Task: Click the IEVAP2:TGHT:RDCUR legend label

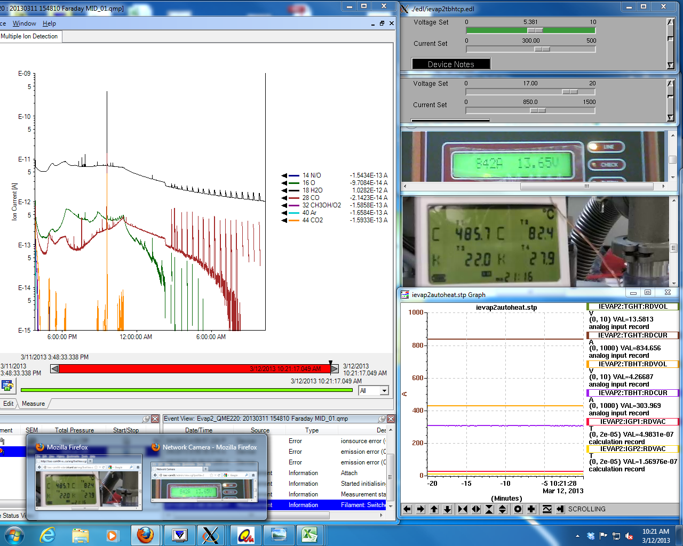Action: point(633,335)
